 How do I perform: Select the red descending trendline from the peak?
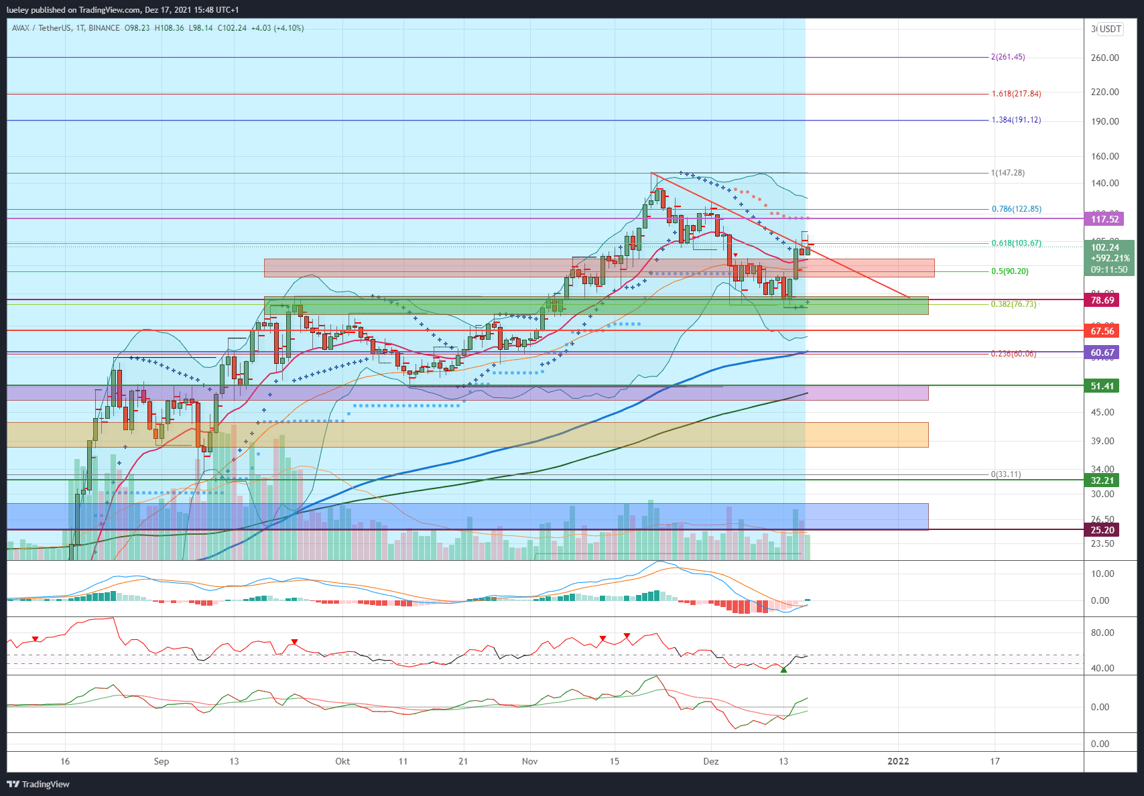pos(781,236)
